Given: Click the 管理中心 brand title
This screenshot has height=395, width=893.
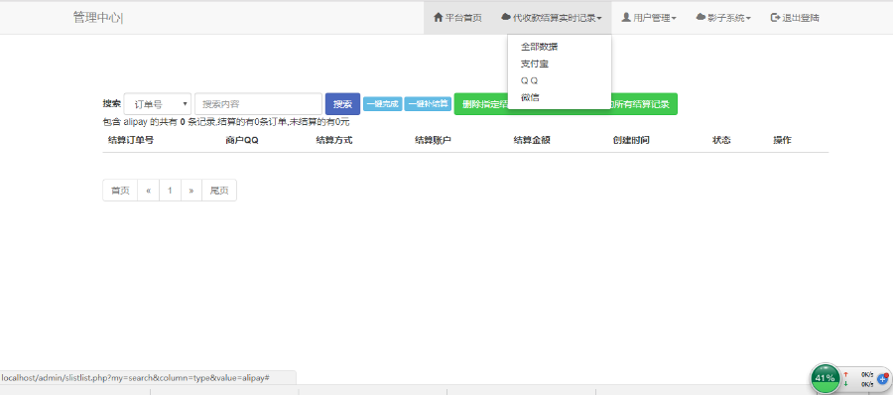Looking at the screenshot, I should tap(97, 18).
